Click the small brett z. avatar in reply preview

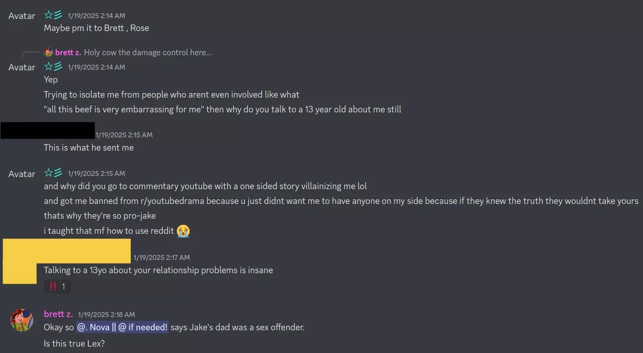48,52
